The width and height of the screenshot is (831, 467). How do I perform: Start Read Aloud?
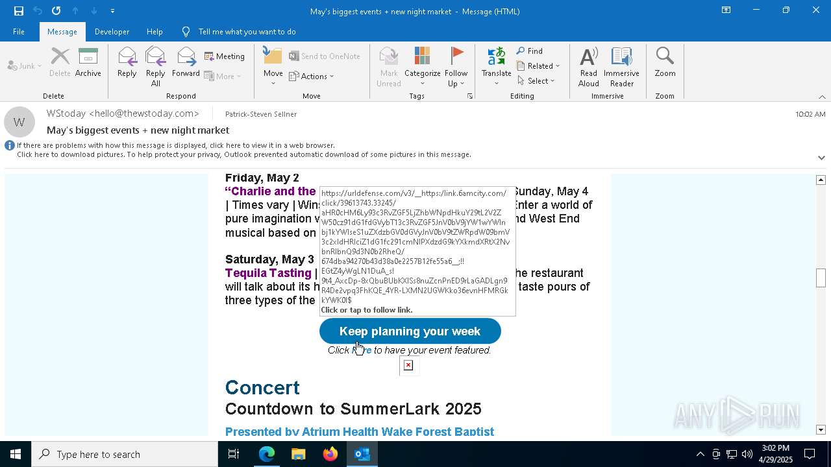pos(589,67)
